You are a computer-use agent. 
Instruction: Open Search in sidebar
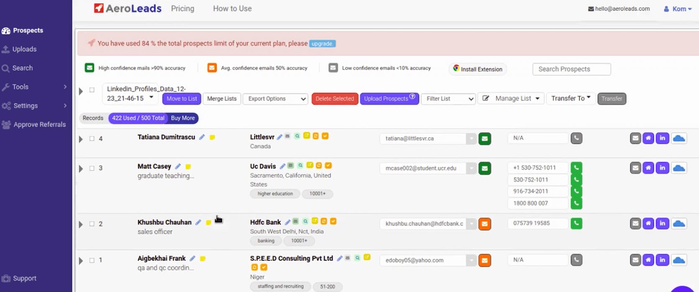(x=17, y=68)
